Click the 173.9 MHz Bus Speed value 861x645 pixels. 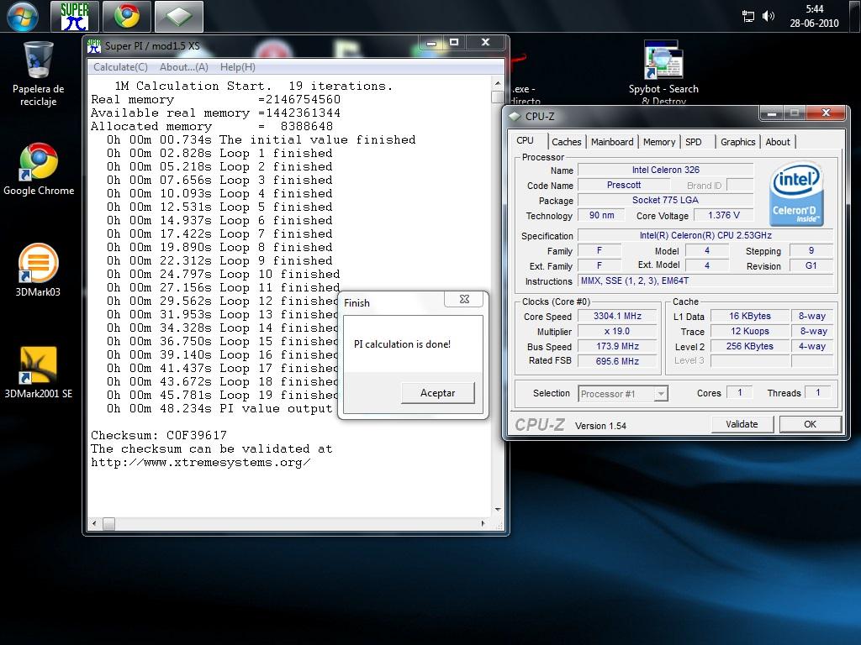(617, 346)
